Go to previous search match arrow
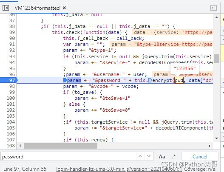The image size is (224, 172). point(140,156)
